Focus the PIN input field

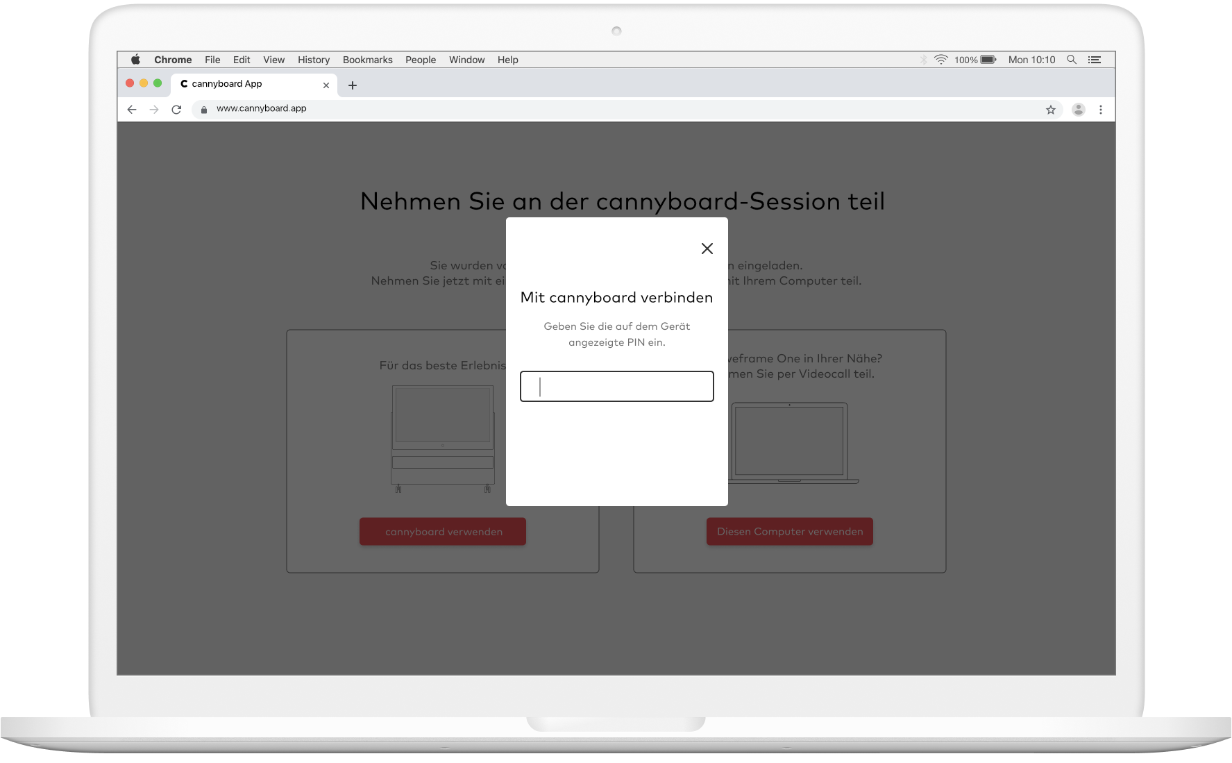tap(616, 386)
